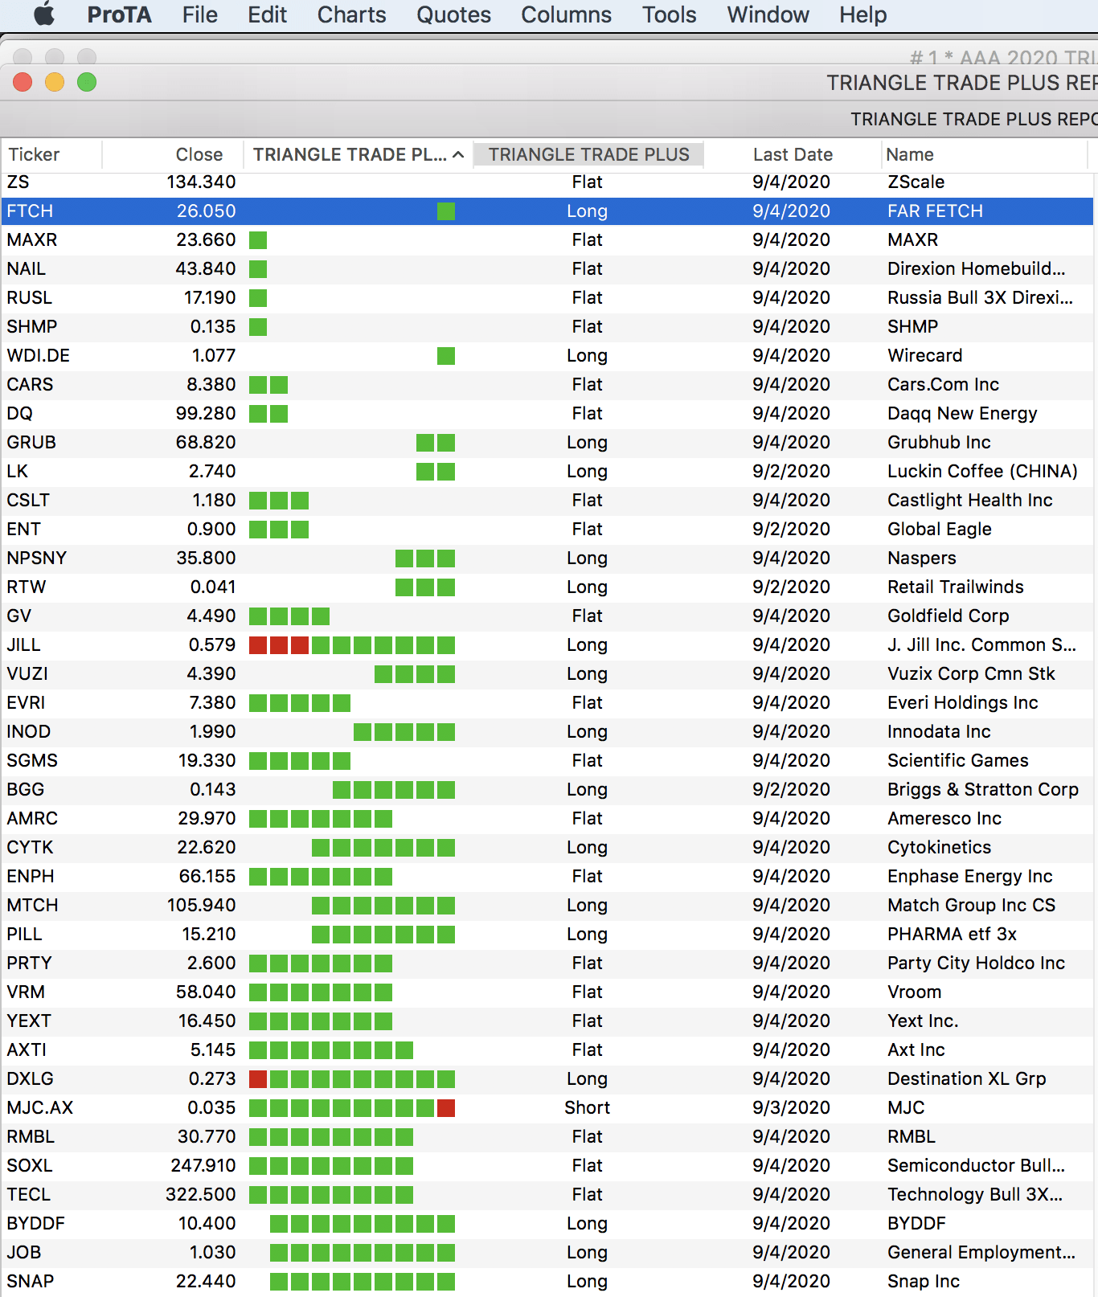Sort by the Last Date column header
Screen dimensions: 1098x1297
pos(793,154)
